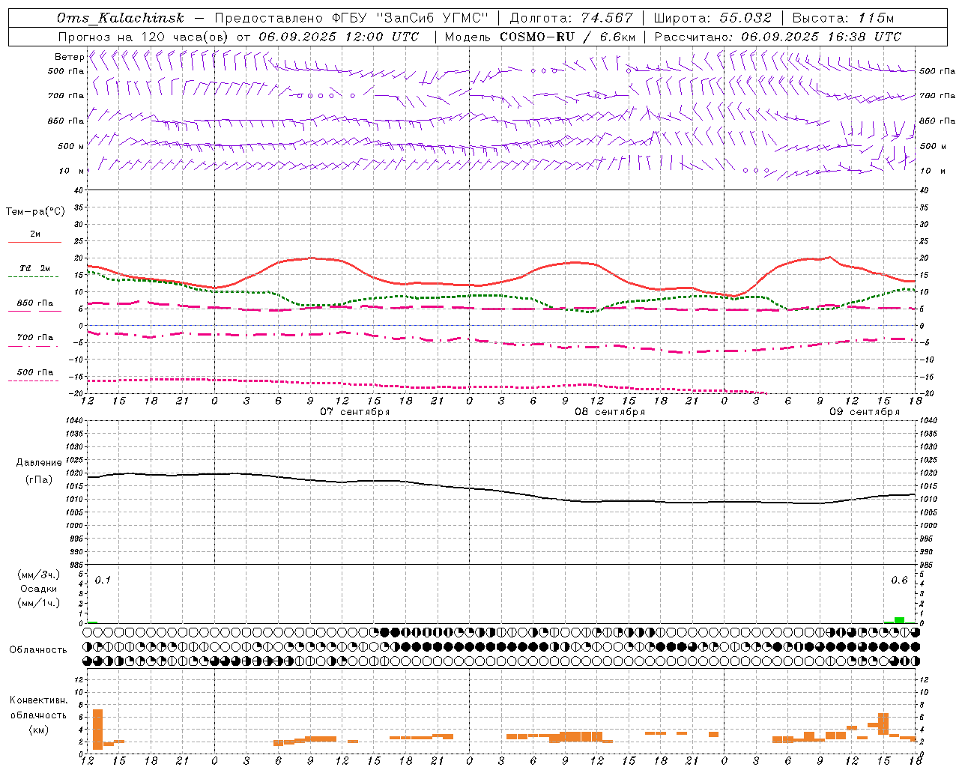The width and height of the screenshot is (959, 767).
Task: Click the '2м' temperature legend entry
Action: point(35,234)
